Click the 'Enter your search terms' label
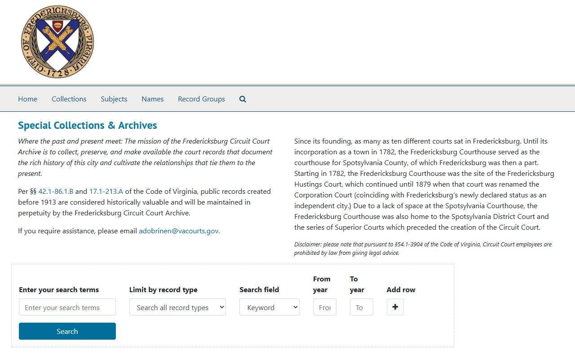This screenshot has height=359, width=575. pos(59,289)
